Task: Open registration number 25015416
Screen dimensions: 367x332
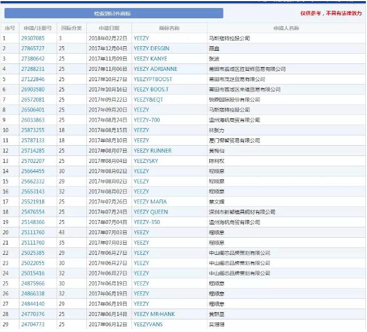Action: pyautogui.click(x=33, y=273)
